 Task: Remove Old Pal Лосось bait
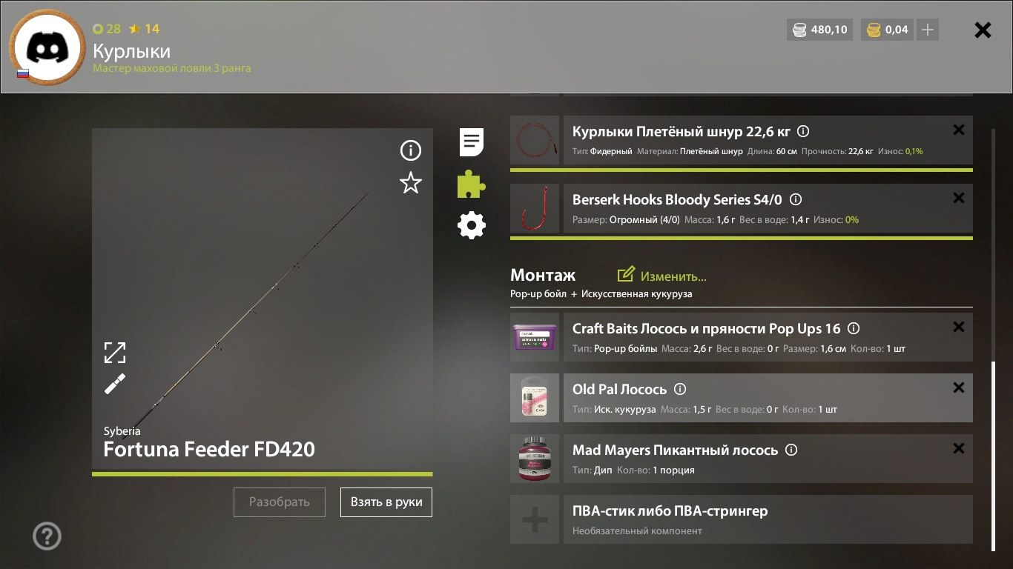959,387
